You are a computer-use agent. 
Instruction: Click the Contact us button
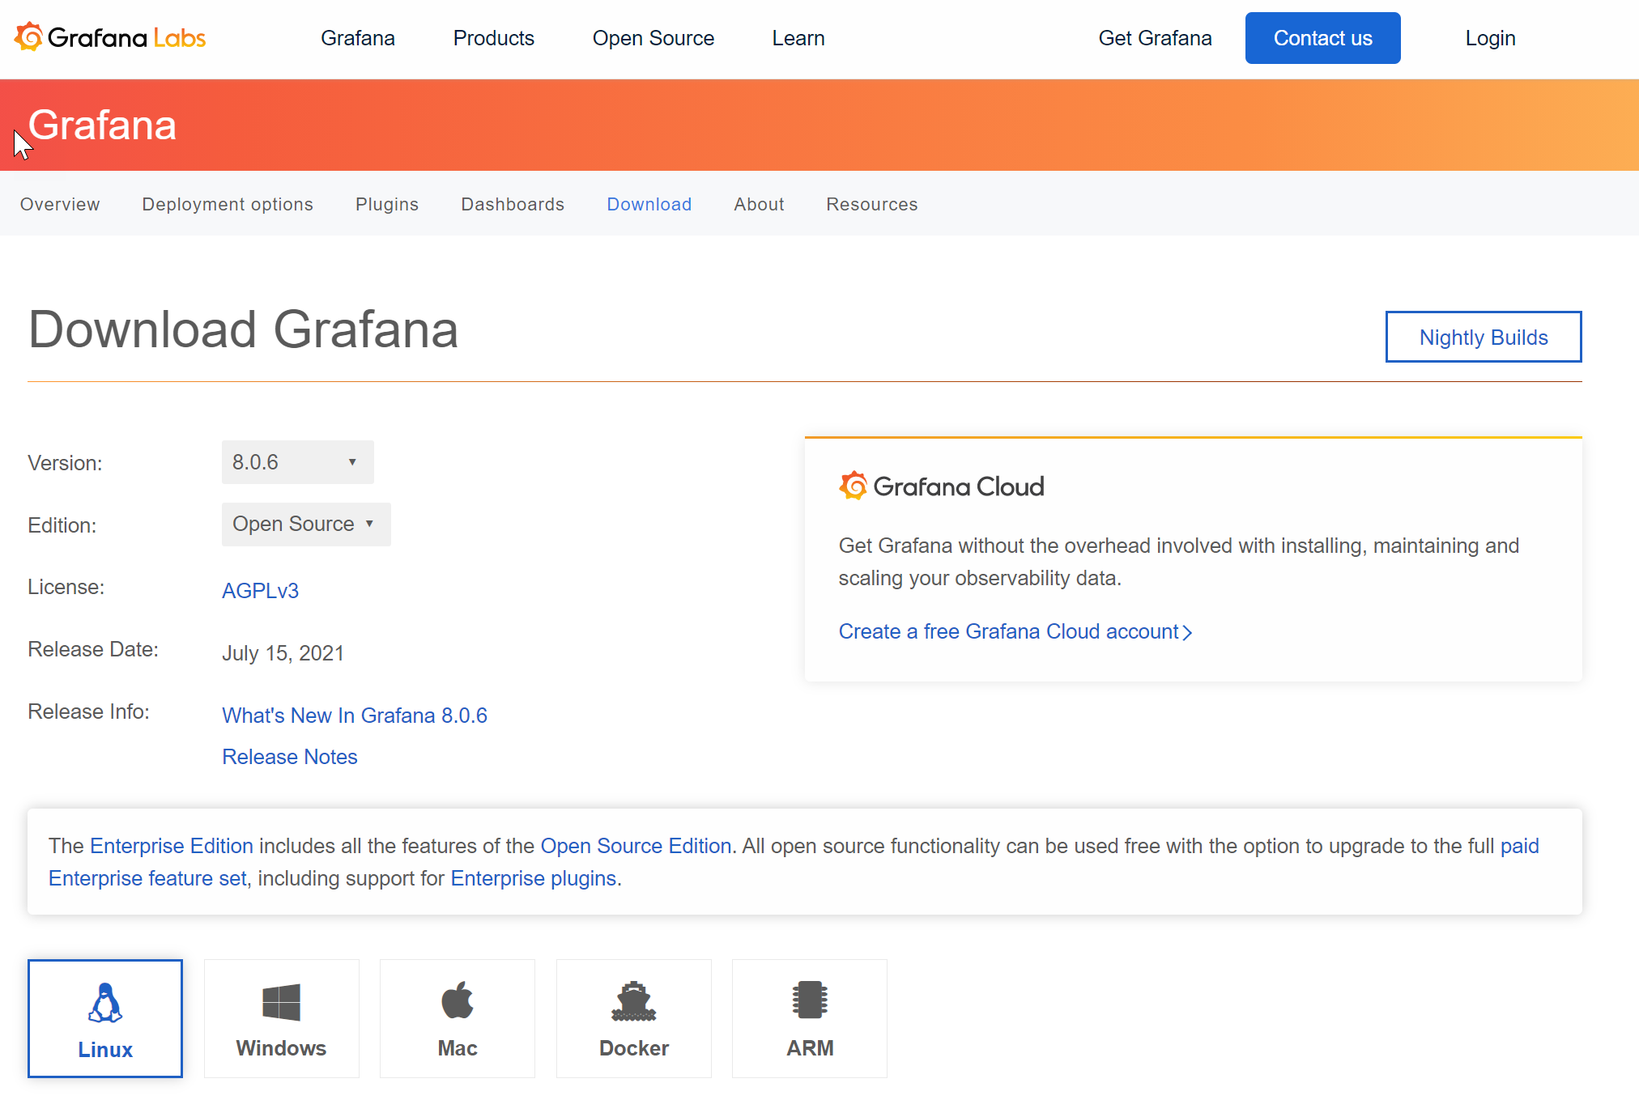tap(1323, 38)
